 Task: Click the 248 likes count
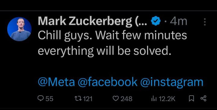pyautogui.click(x=126, y=99)
